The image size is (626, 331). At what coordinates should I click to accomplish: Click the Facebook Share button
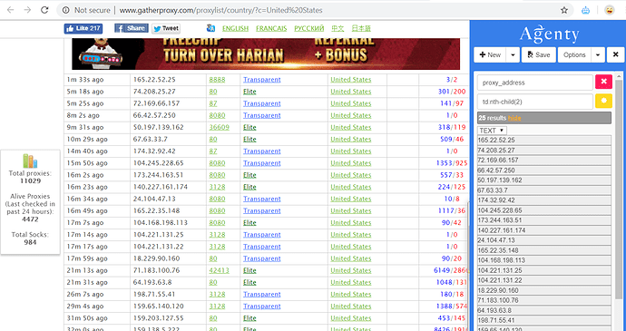(x=132, y=28)
